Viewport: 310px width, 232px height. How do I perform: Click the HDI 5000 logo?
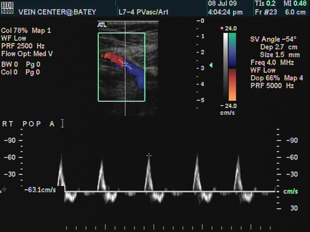coord(7,8)
